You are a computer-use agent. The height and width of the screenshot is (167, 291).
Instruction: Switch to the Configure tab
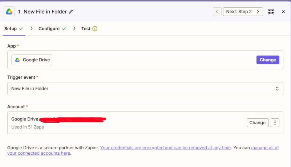point(49,29)
